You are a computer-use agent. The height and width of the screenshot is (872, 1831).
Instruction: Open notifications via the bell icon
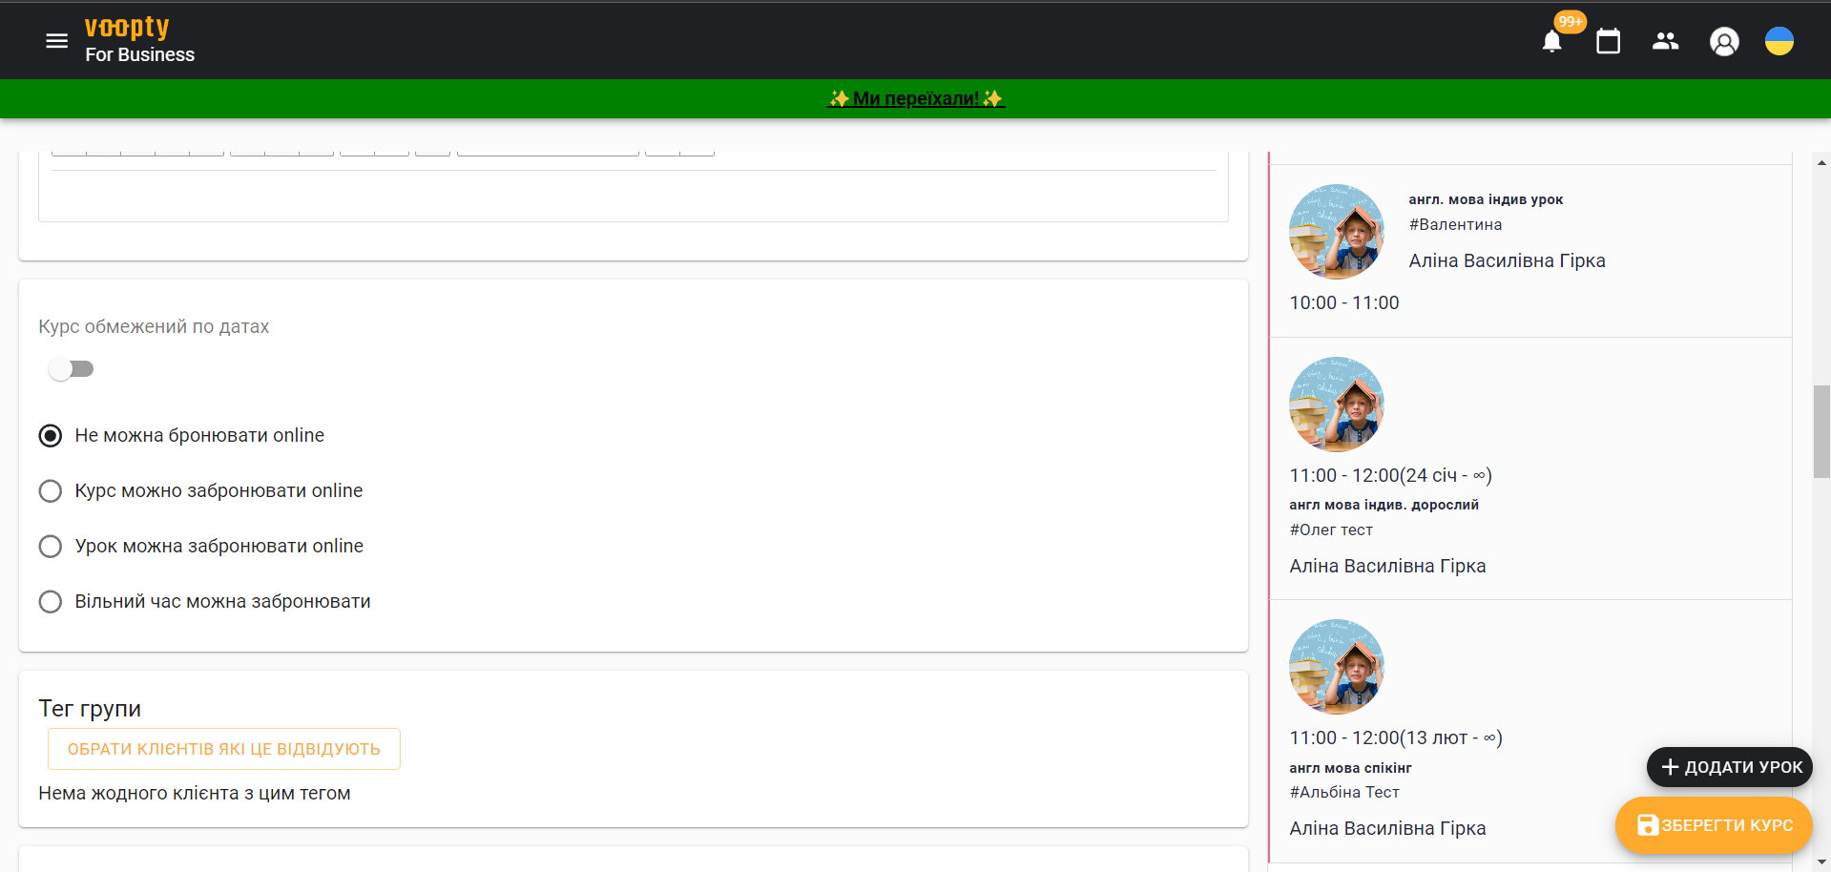(1551, 41)
